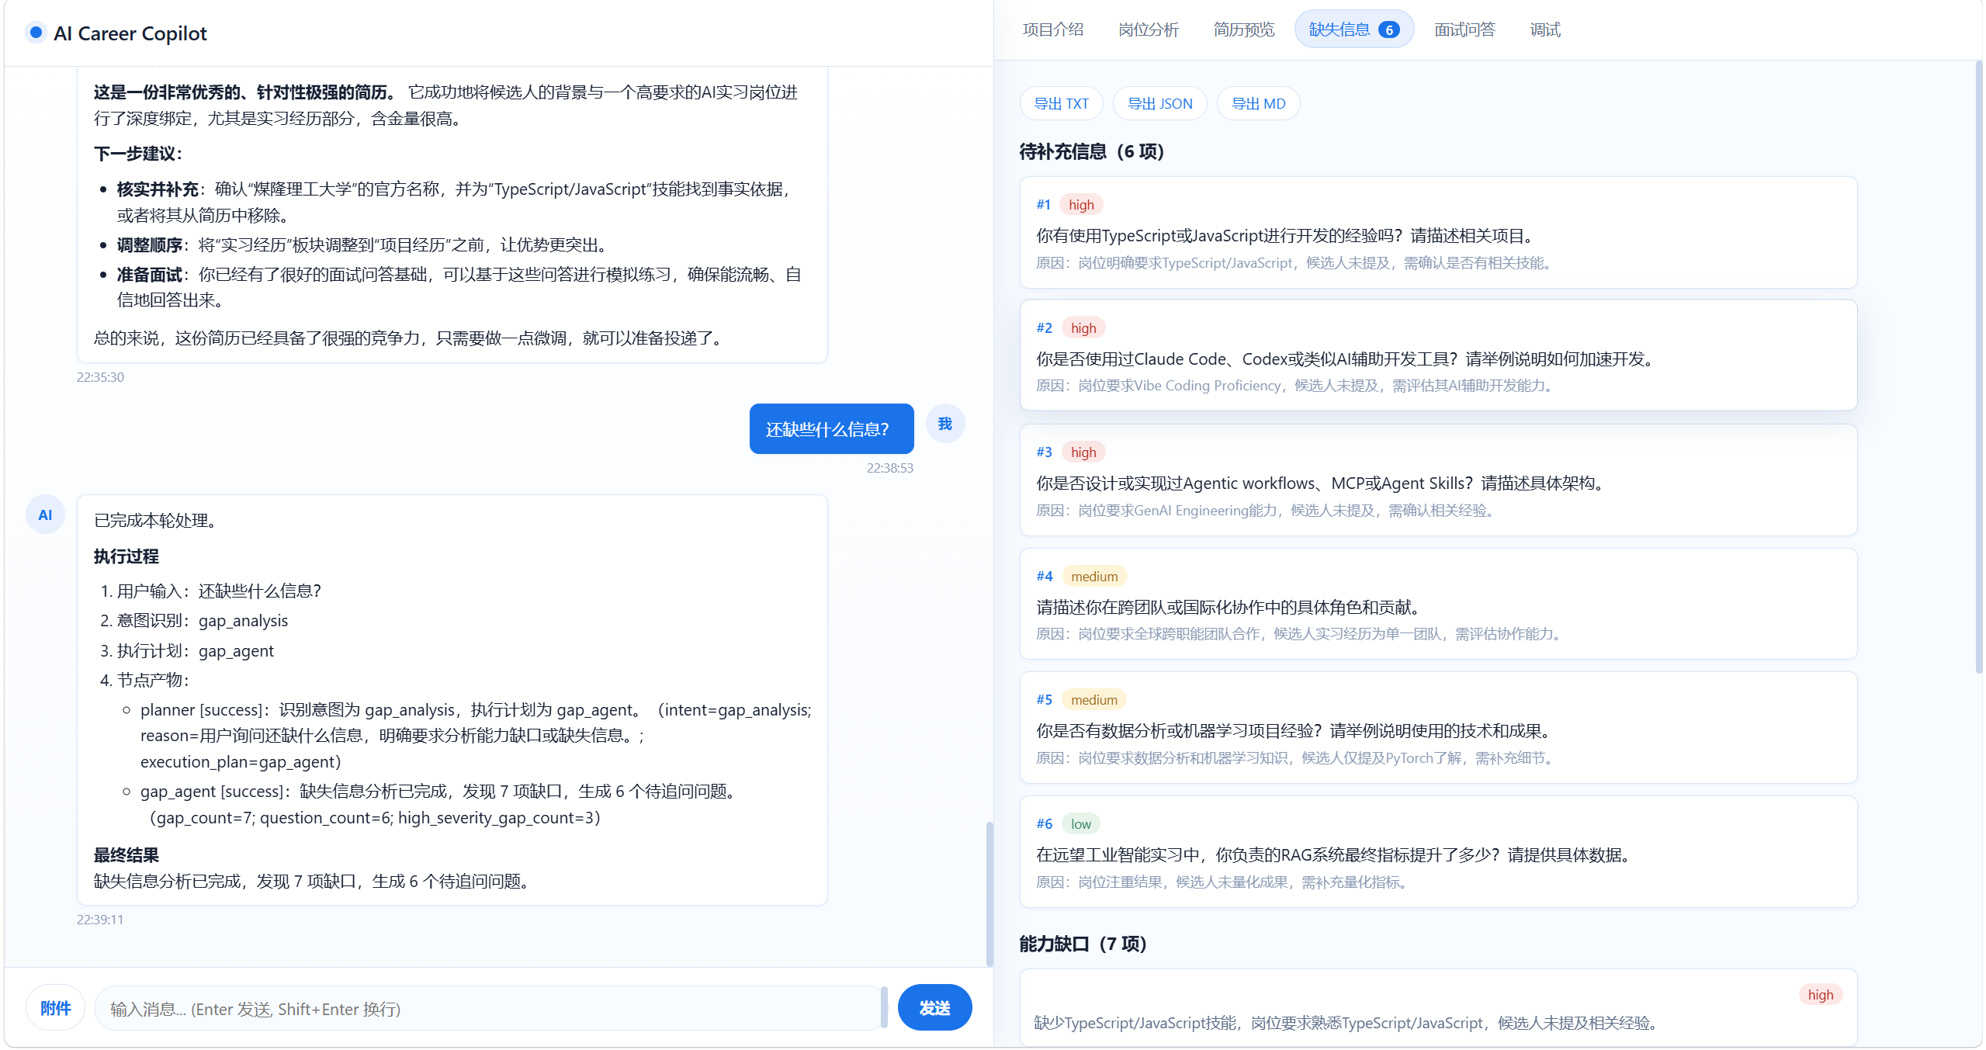Screen dimensions: 1986x1050
Task: Click the count badge 6 on 缺失信息 tab
Action: pyautogui.click(x=1388, y=30)
